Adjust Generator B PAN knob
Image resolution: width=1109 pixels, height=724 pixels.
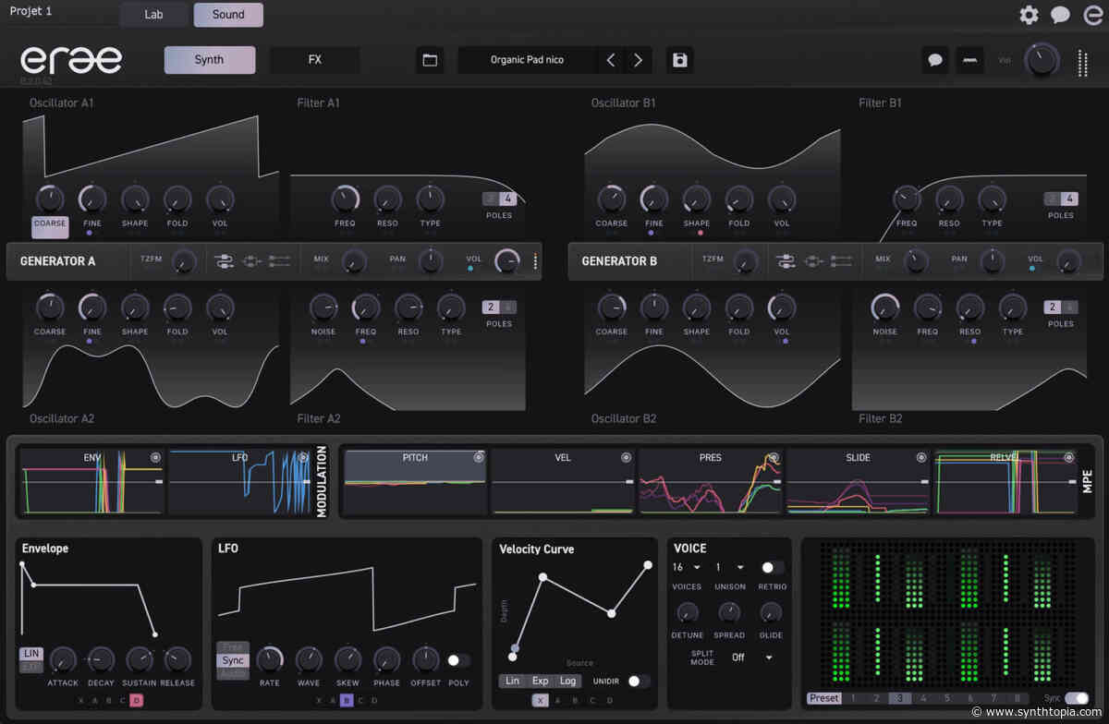[993, 261]
